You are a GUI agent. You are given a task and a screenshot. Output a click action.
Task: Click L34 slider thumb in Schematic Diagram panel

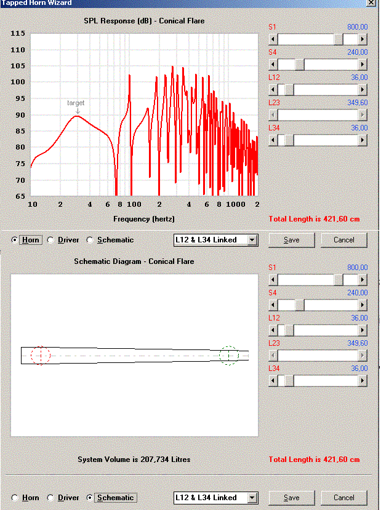click(289, 381)
